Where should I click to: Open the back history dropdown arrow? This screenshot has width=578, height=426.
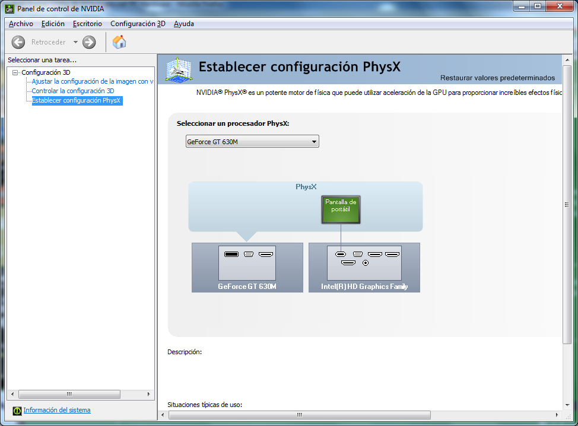tap(75, 42)
